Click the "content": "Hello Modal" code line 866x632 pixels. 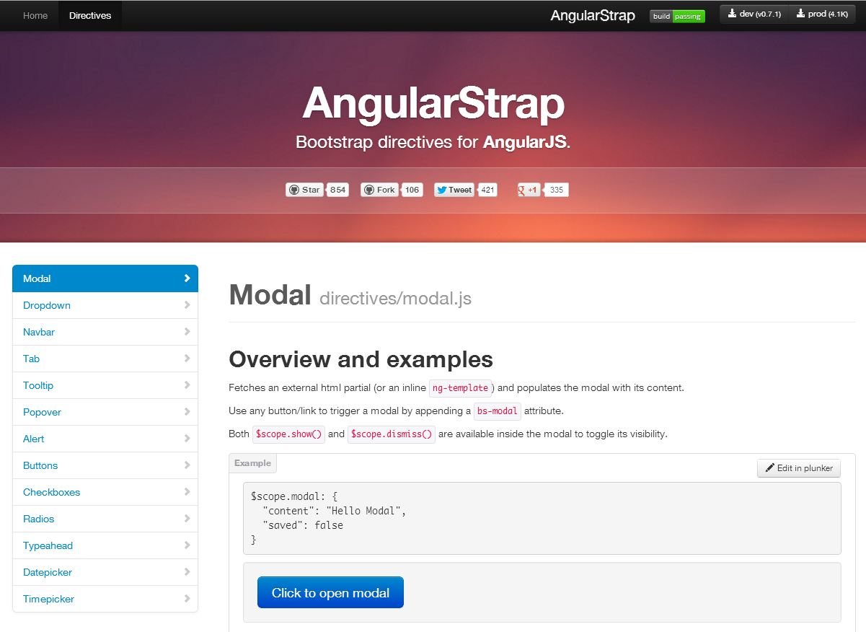pyautogui.click(x=335, y=511)
